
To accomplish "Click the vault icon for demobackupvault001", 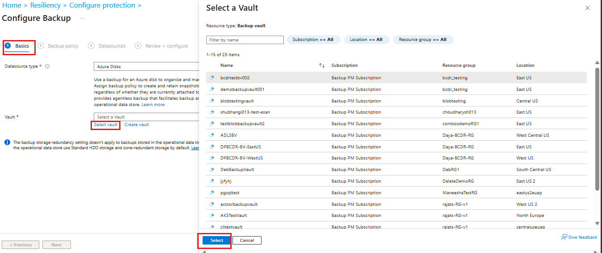I will [212, 89].
